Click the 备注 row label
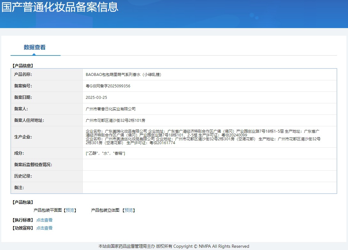This screenshot has height=250, width=348. (x=19, y=188)
